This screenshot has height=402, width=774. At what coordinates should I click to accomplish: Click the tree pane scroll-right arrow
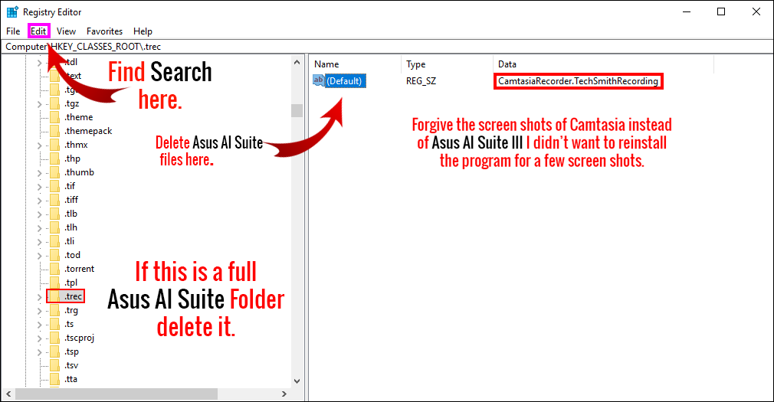284,394
